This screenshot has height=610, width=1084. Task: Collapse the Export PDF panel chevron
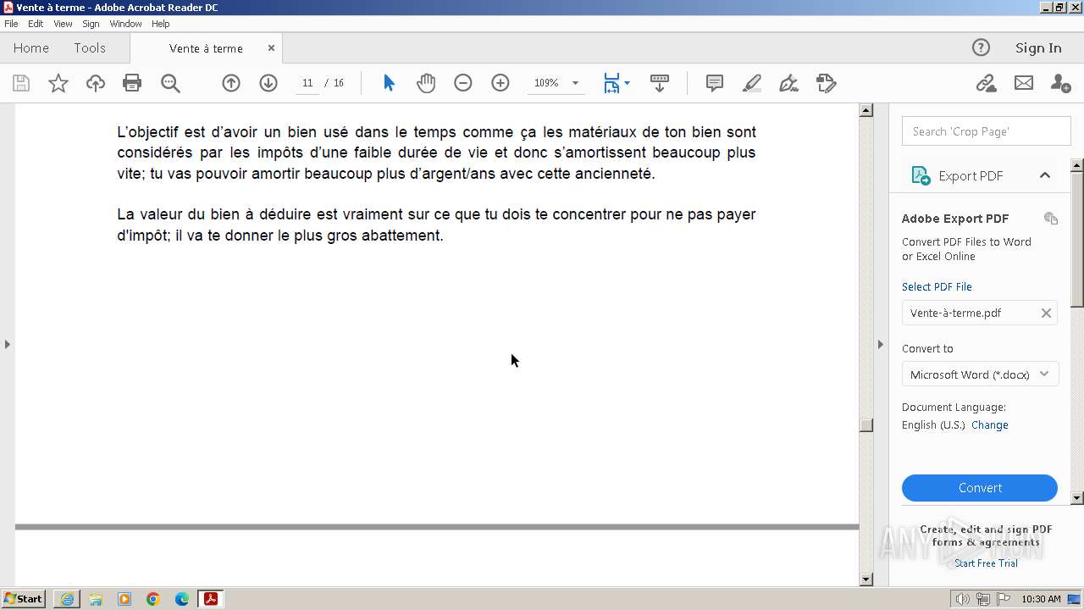pyautogui.click(x=1045, y=175)
